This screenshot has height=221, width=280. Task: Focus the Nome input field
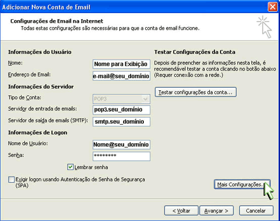[121, 64]
